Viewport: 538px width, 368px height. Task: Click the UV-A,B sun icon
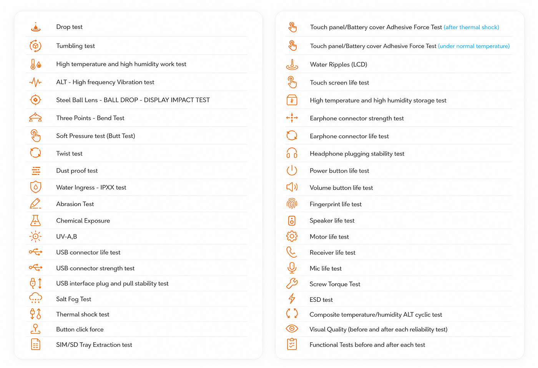pyautogui.click(x=35, y=236)
